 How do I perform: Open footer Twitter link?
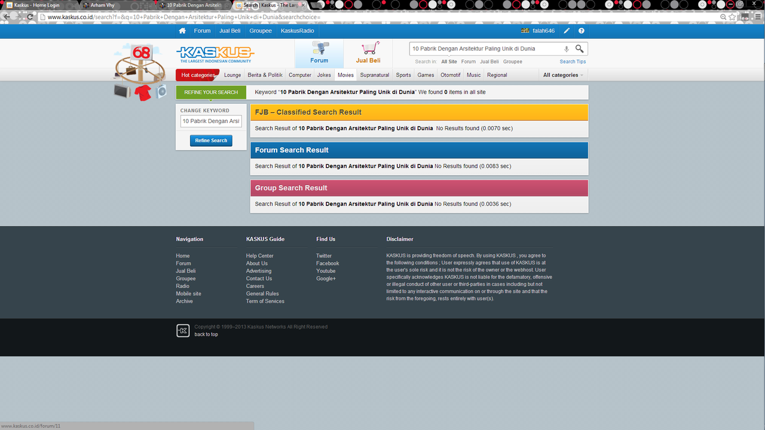[324, 256]
